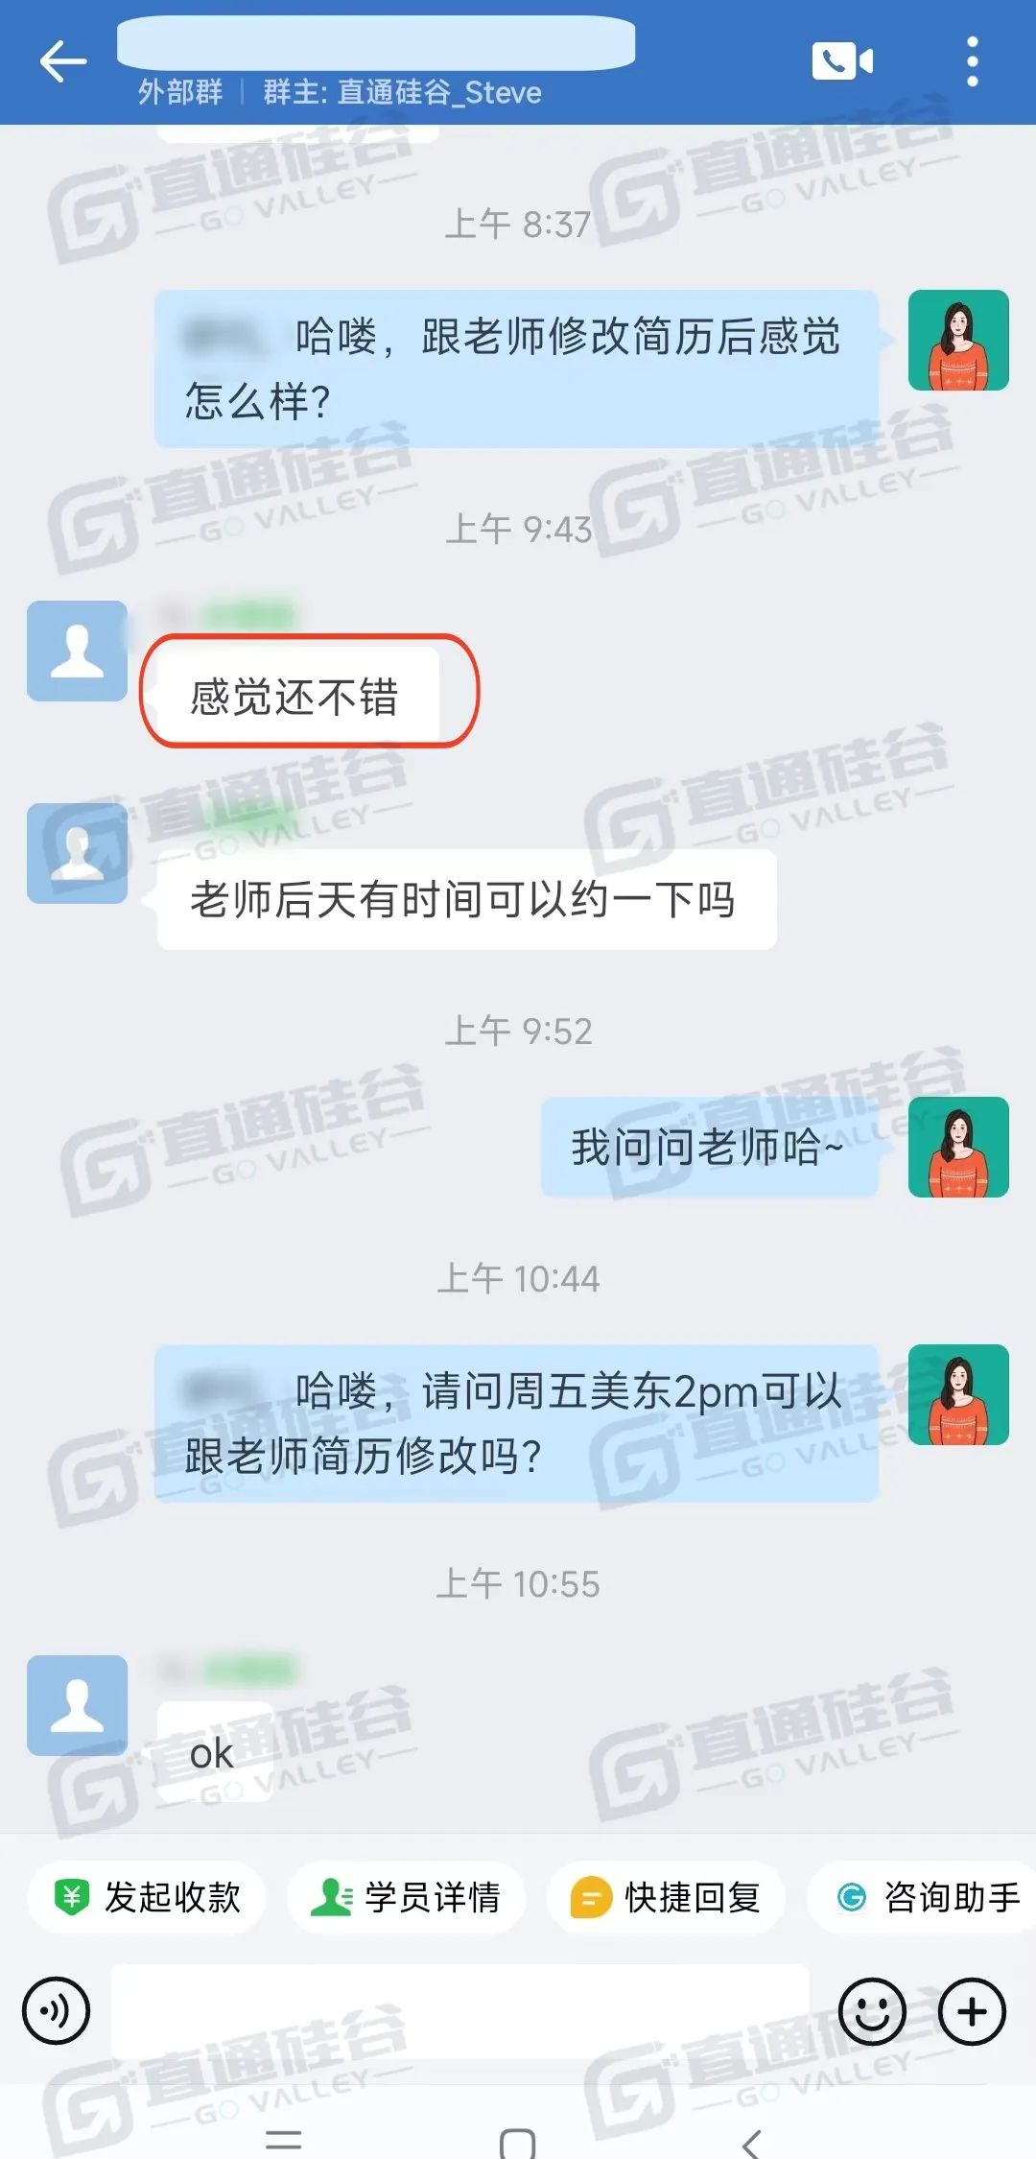
Task: Tap the group title in header
Action: (x=376, y=43)
